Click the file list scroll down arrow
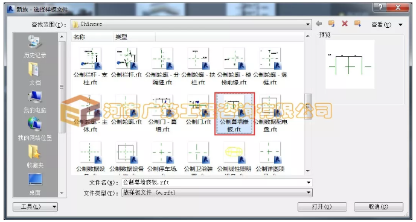 coord(308,171)
